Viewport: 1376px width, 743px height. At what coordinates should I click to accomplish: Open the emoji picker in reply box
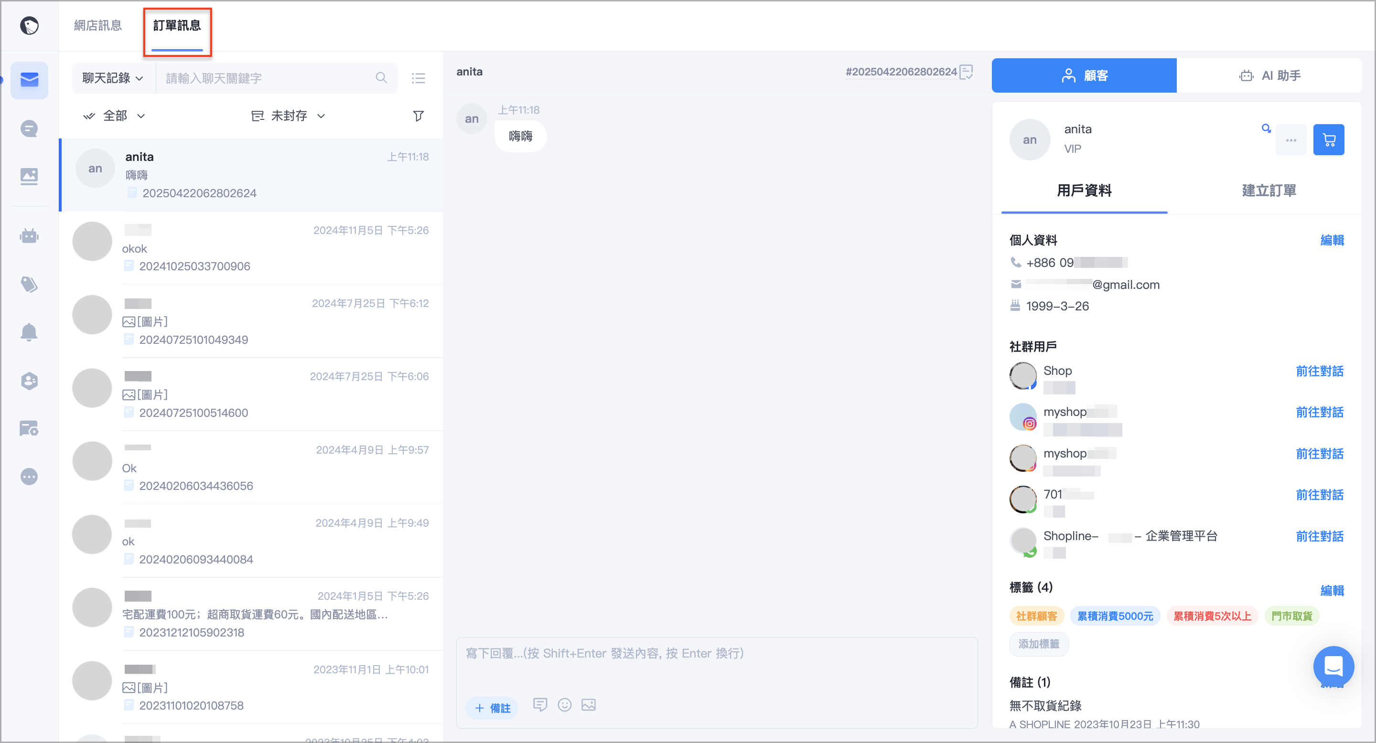565,705
